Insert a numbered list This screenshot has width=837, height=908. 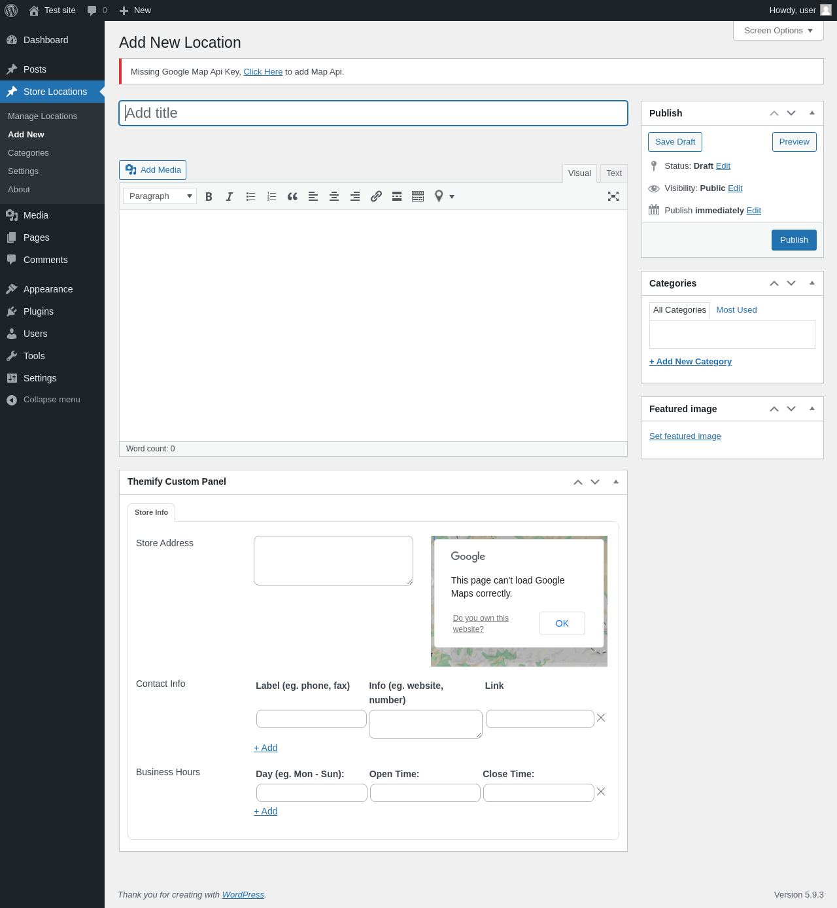tap(271, 196)
